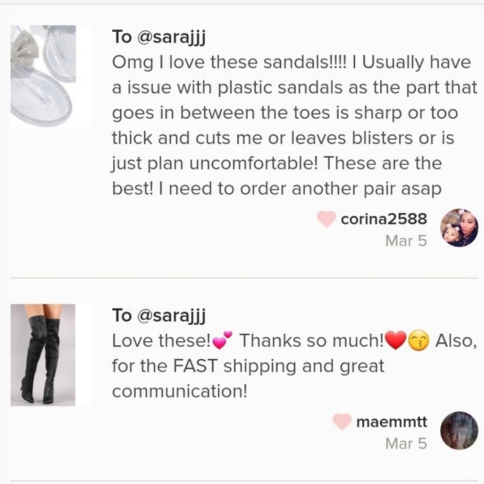The image size is (484, 484).
Task: Click the kissing face emoji
Action: (x=419, y=342)
